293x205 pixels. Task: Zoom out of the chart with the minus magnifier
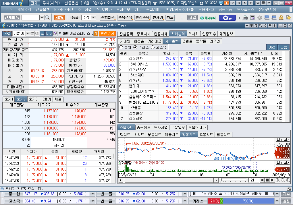tap(283, 180)
